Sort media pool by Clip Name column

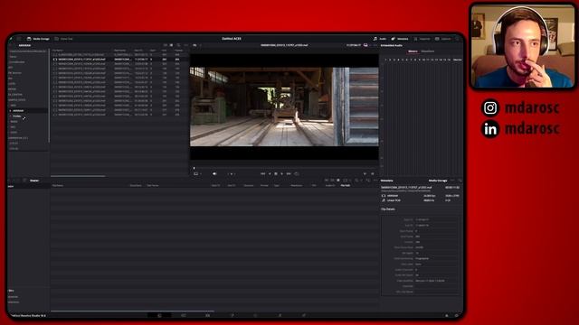click(x=153, y=185)
